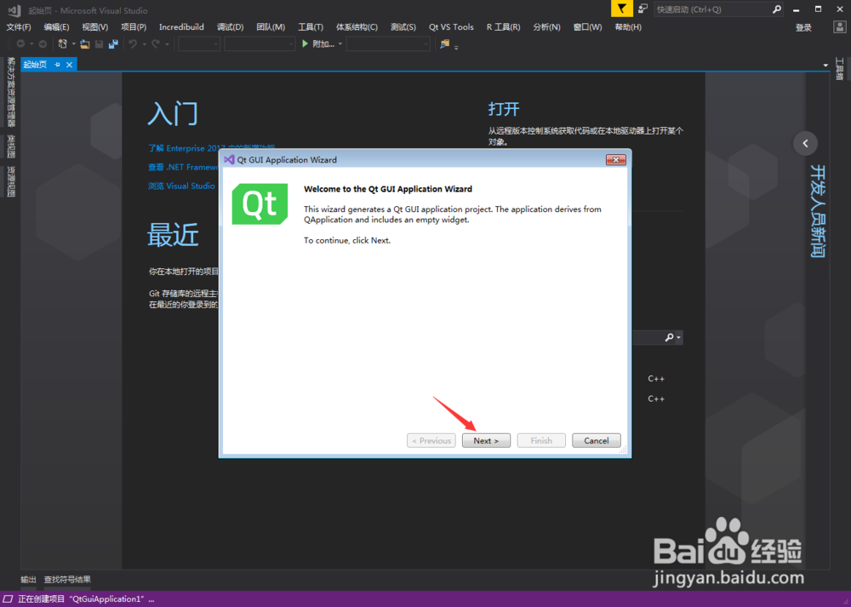The height and width of the screenshot is (607, 851).
Task: Open the R 工具(R) menu
Action: coord(503,27)
